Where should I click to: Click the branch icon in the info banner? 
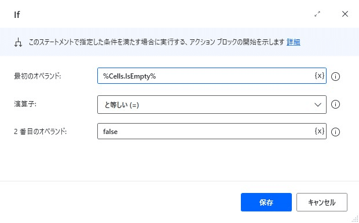pos(18,42)
